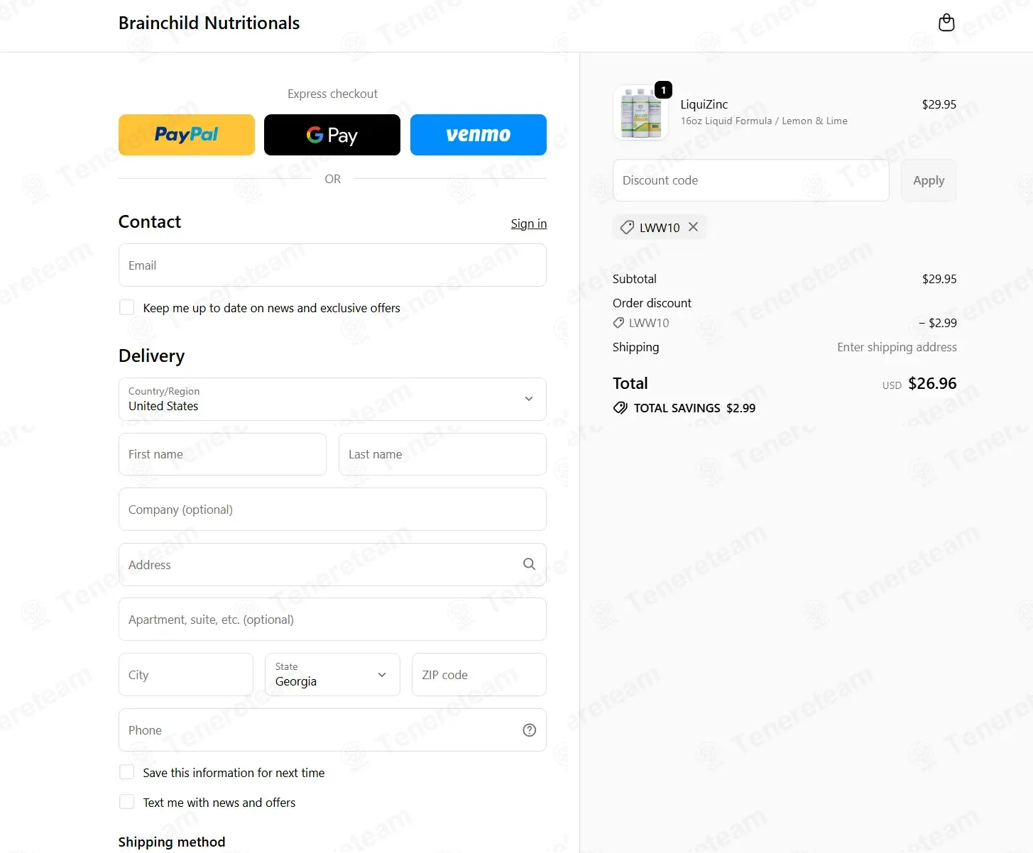Open the phone field help icon
This screenshot has width=1033, height=853.
pos(530,730)
